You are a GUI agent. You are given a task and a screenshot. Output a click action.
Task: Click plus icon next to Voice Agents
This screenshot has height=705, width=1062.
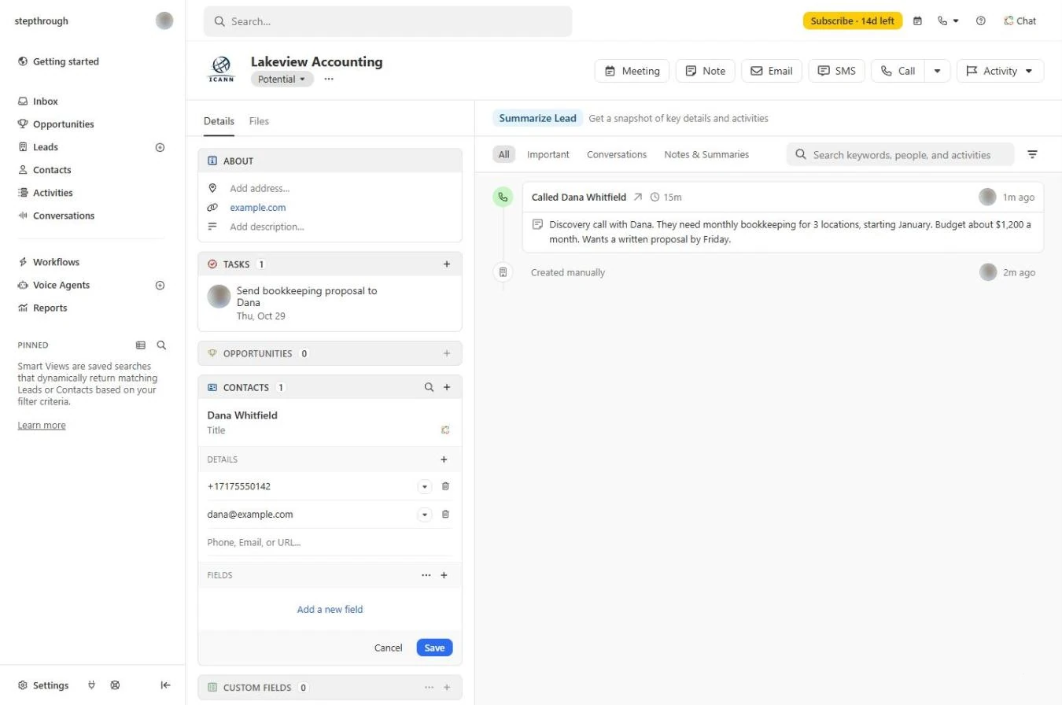click(160, 286)
